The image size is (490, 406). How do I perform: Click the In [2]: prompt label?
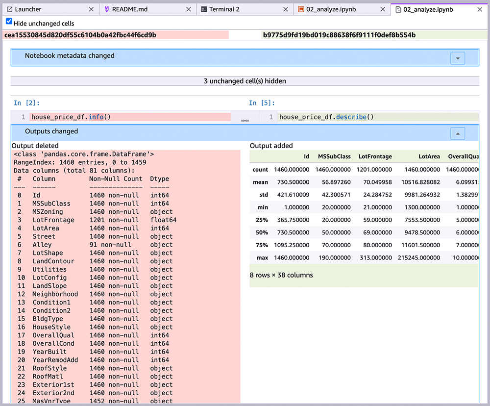26,103
